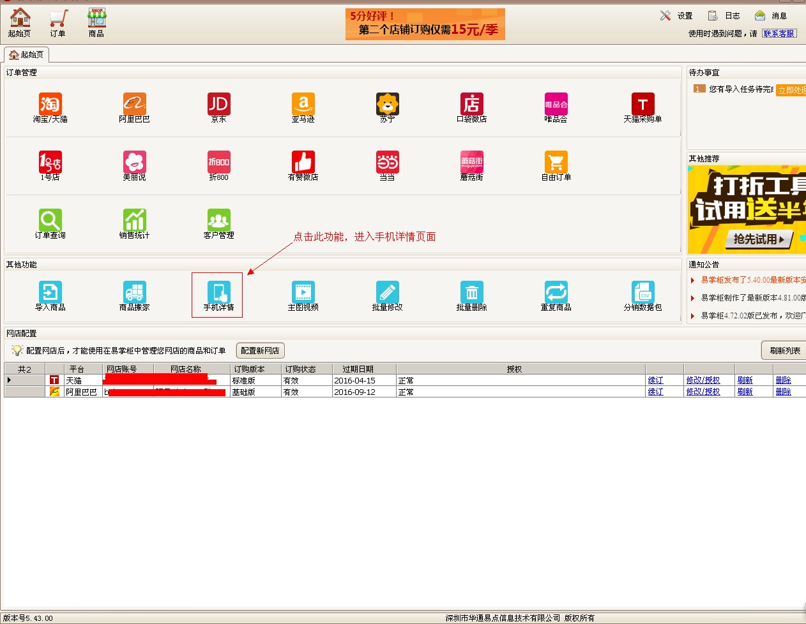Open the 消息 messages
The height and width of the screenshot is (624, 806).
[x=771, y=16]
